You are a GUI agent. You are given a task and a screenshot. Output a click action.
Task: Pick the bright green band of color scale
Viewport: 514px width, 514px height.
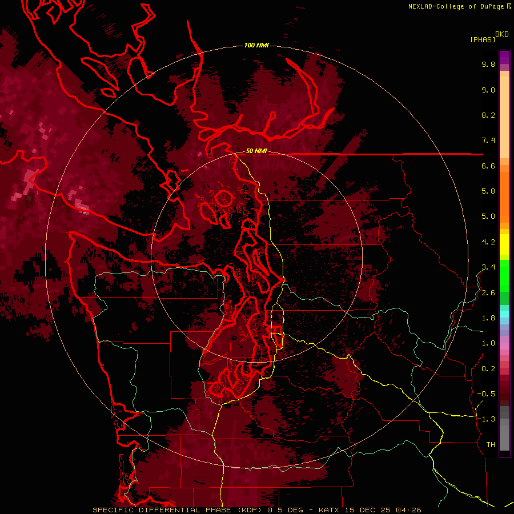(504, 275)
